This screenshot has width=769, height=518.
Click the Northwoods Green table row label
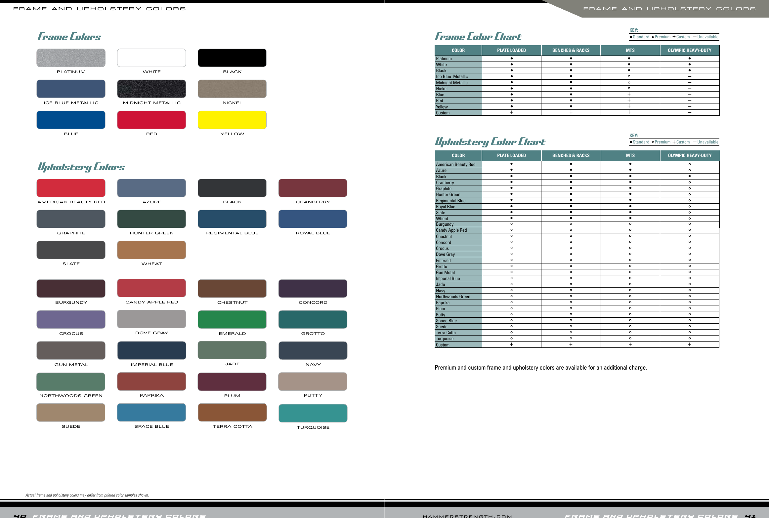pyautogui.click(x=453, y=297)
